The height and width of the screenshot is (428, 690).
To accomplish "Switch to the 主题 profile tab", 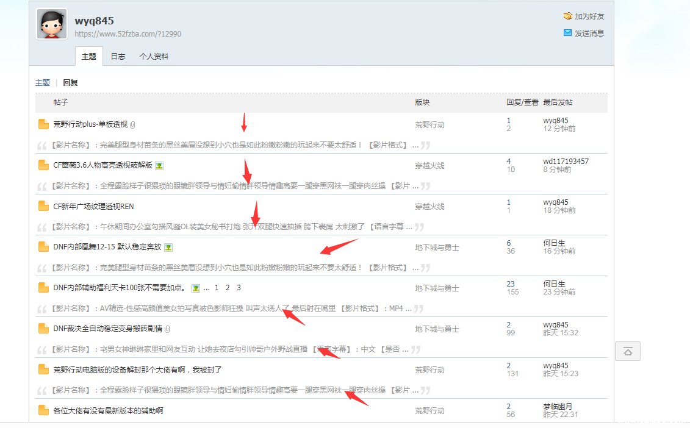I will coord(89,56).
